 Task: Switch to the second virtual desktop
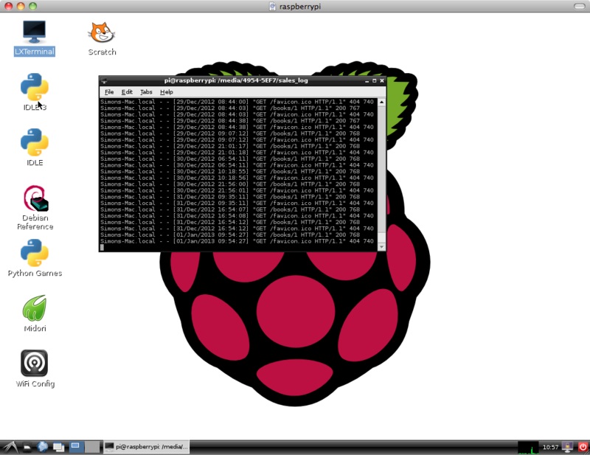91,447
